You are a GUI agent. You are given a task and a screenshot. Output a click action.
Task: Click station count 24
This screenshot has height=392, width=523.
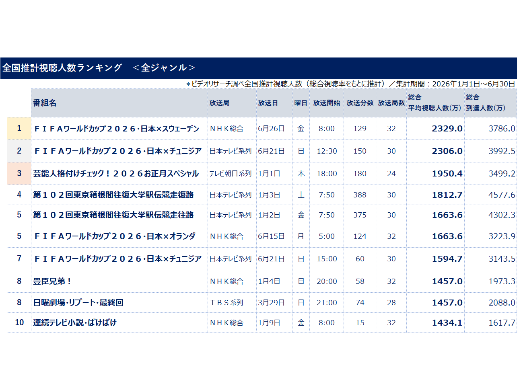click(x=391, y=174)
